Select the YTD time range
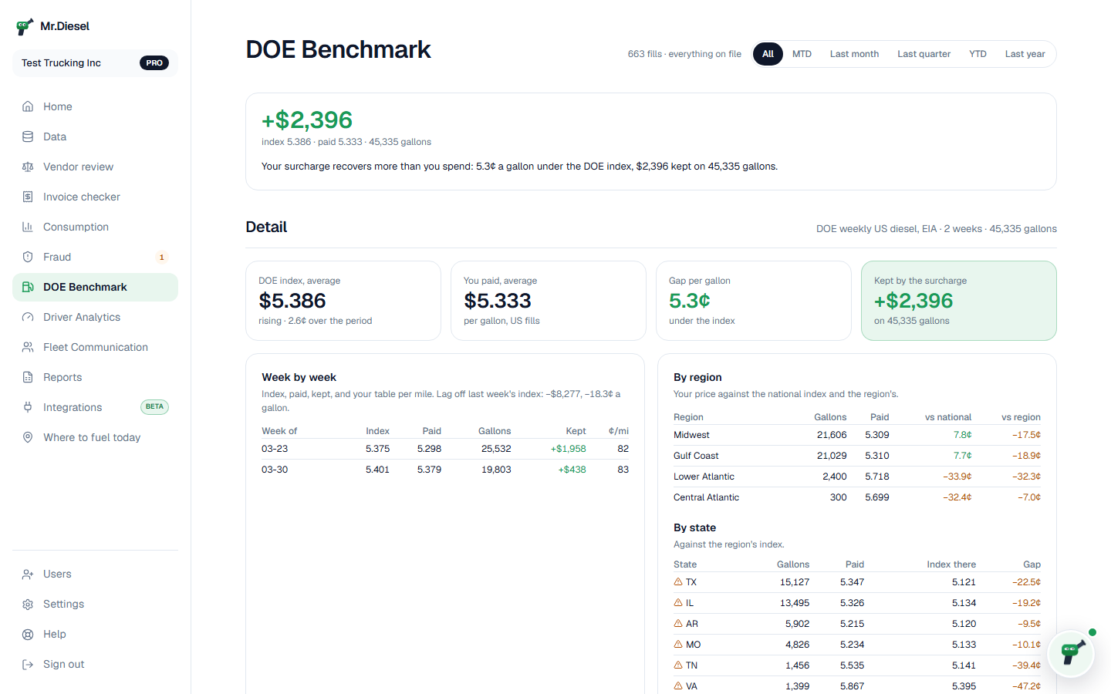The image size is (1111, 694). (x=978, y=54)
